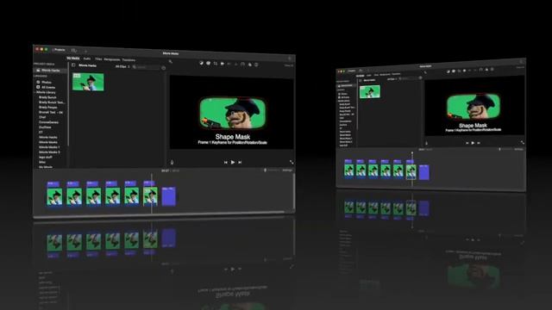Open the Transitions tab in left window
552x310 pixels.
point(129,59)
